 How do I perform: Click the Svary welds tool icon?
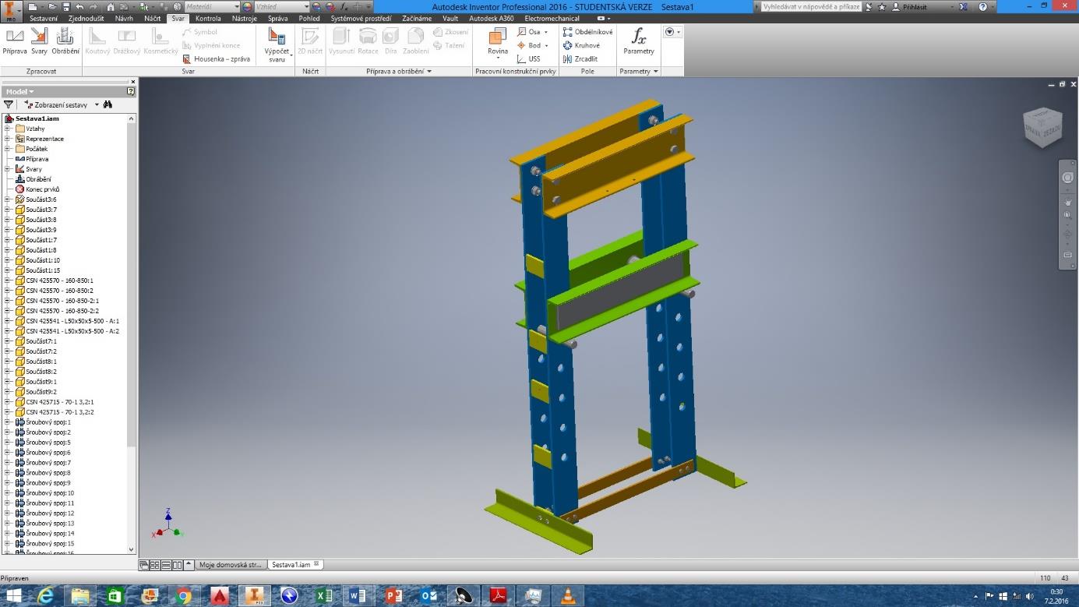point(39,41)
